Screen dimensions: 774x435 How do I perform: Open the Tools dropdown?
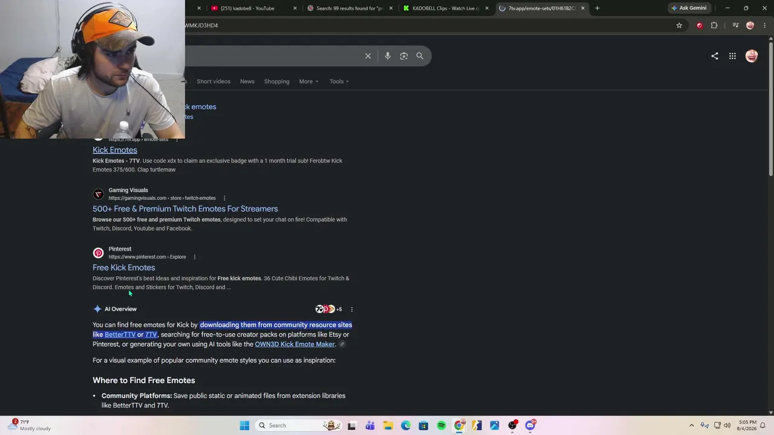339,82
